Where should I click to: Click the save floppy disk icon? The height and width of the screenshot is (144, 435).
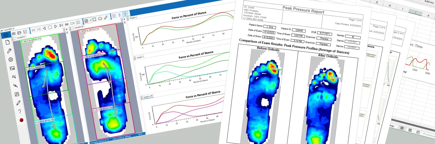click(25, 32)
